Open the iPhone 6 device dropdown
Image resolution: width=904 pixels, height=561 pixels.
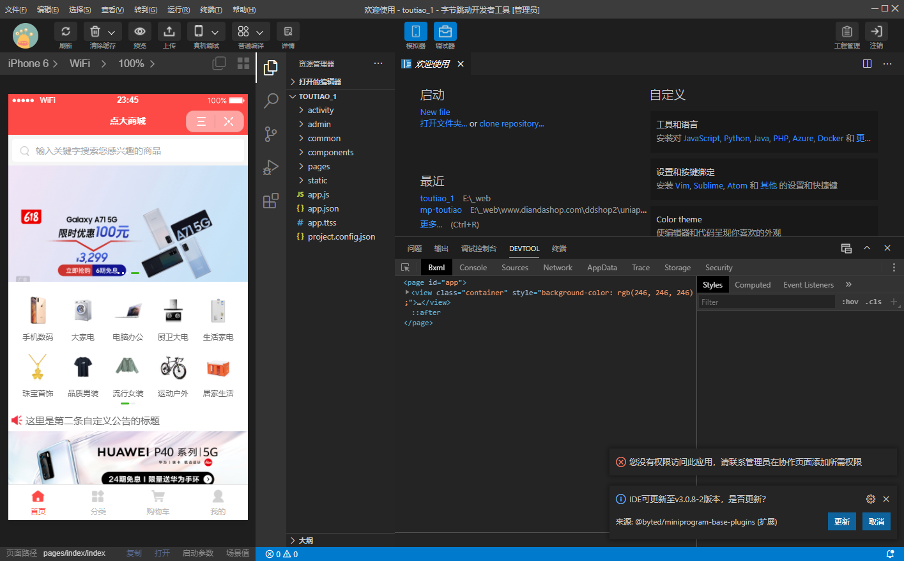tap(33, 64)
